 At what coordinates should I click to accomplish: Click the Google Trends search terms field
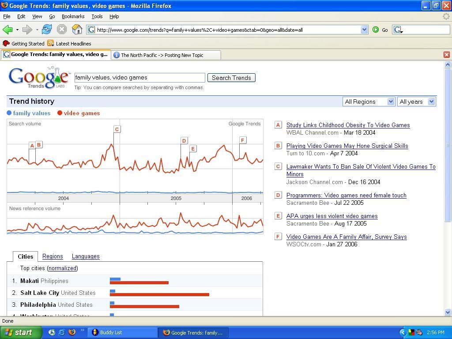140,78
